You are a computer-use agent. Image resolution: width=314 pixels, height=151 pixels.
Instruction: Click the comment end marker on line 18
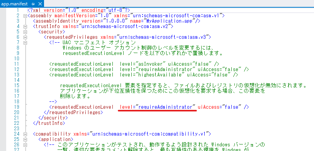pos(53,101)
